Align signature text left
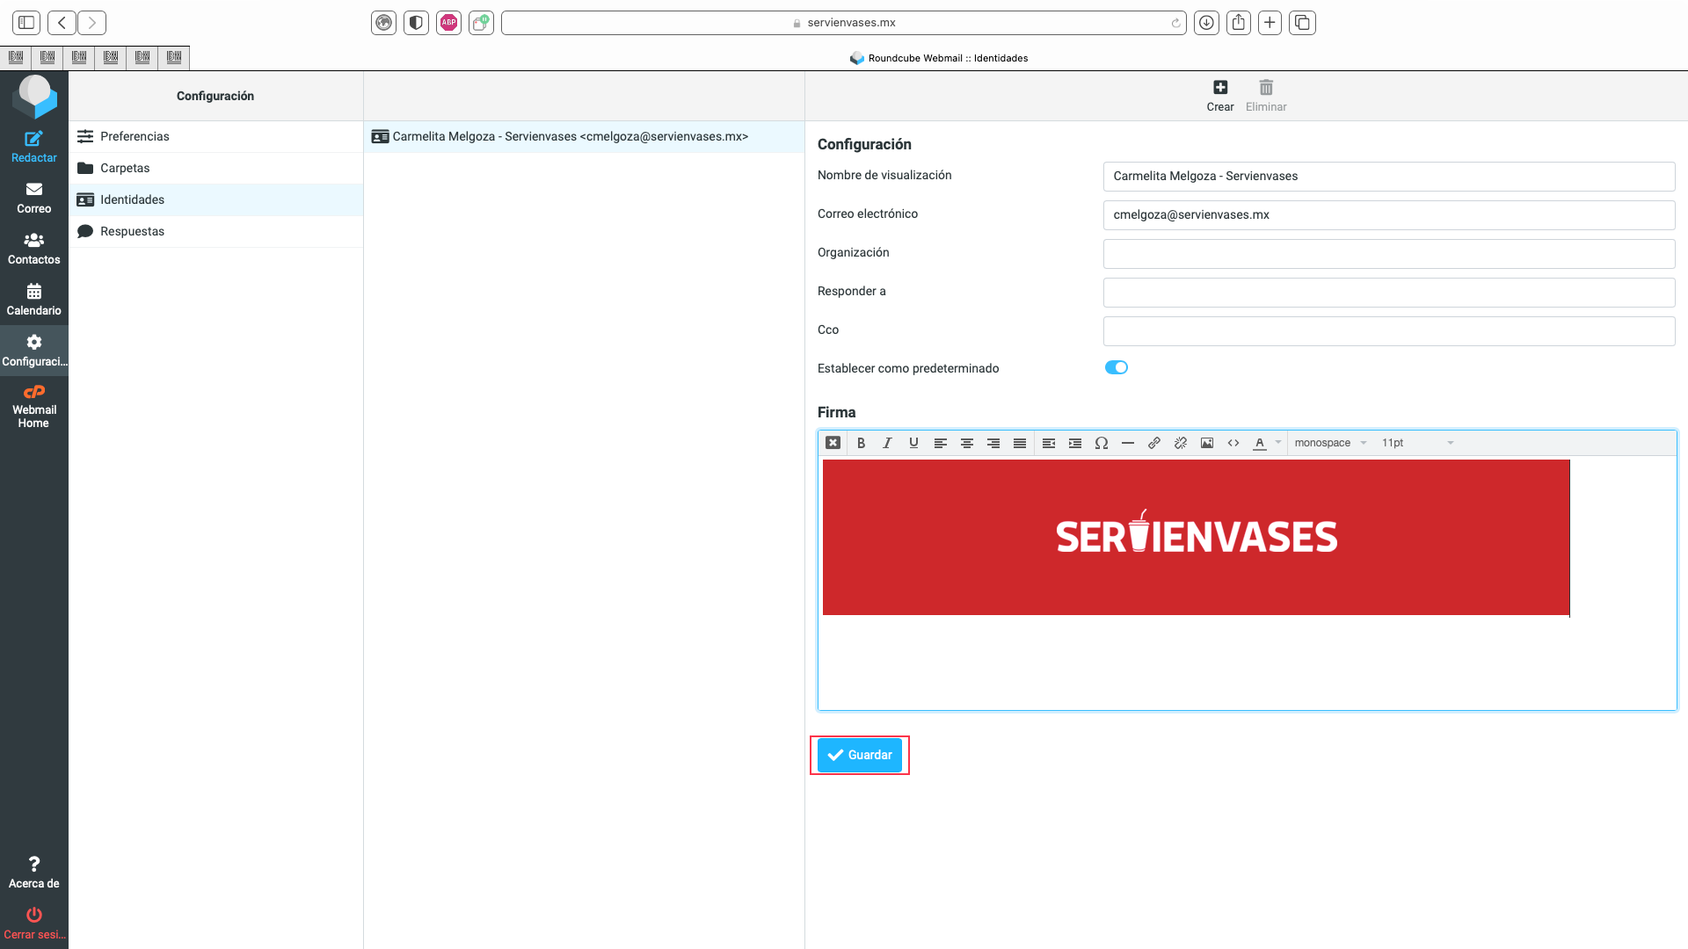This screenshot has width=1688, height=949. (940, 443)
